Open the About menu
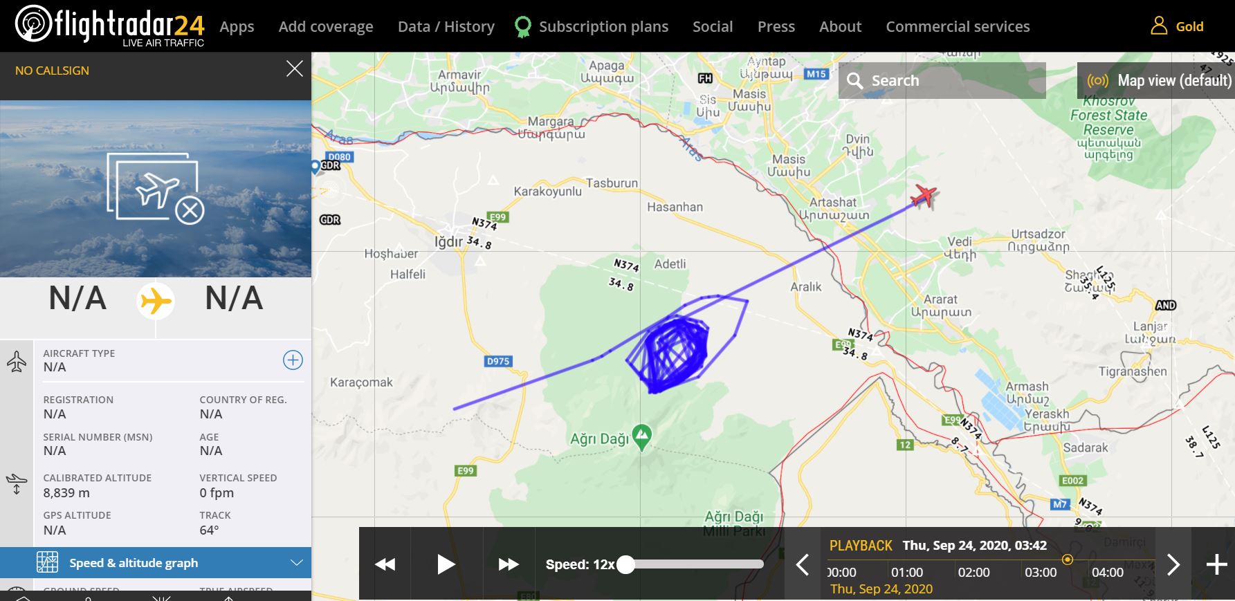The width and height of the screenshot is (1235, 601). tap(840, 27)
